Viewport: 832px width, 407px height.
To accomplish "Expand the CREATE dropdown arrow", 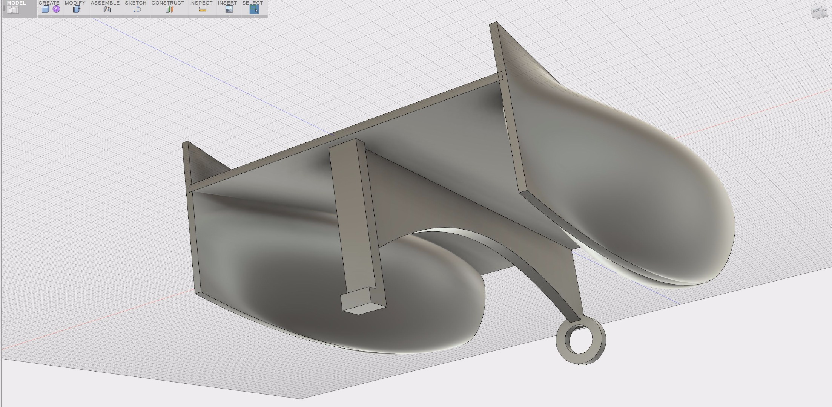I will coord(51,17).
